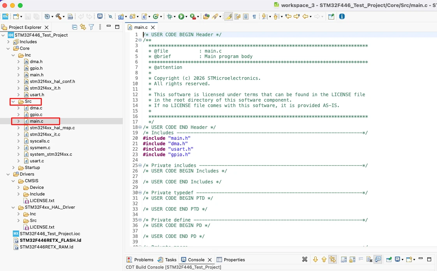Screen dimensions: 437x271
Task: Toggle Show Whitespace Characters pilcrow icon
Action: (x=254, y=17)
